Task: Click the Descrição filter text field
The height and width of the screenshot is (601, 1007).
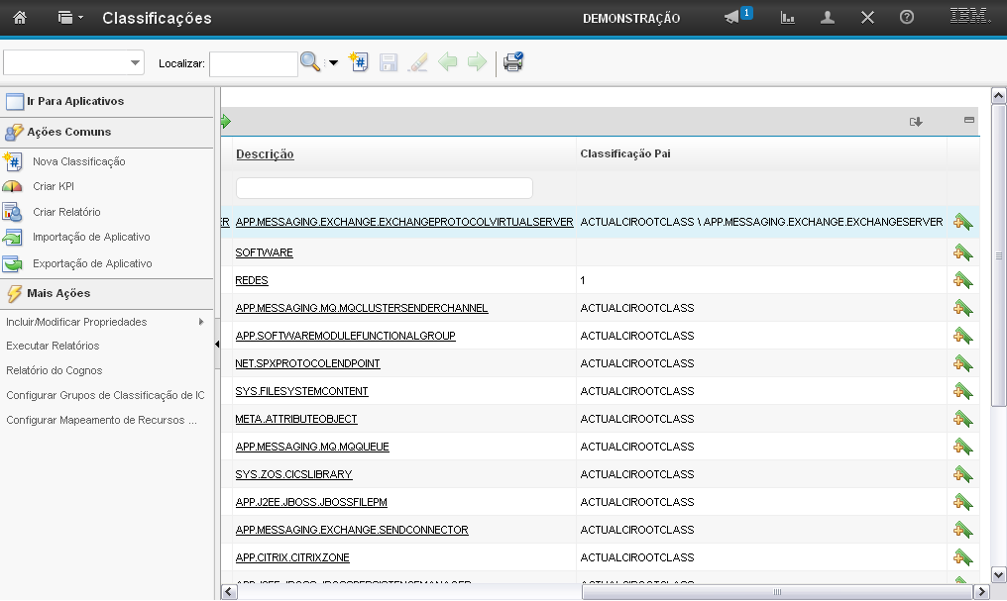Action: tap(384, 188)
